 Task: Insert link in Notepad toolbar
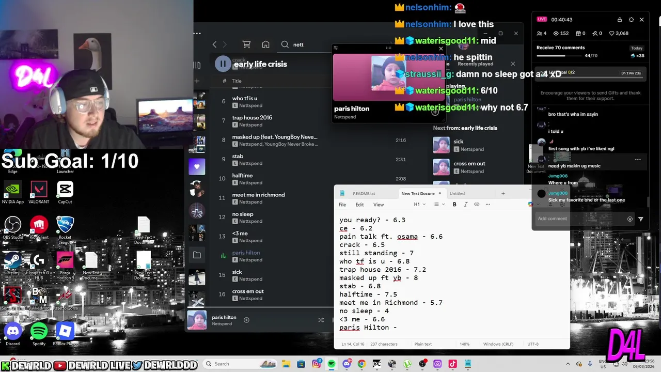(x=477, y=205)
